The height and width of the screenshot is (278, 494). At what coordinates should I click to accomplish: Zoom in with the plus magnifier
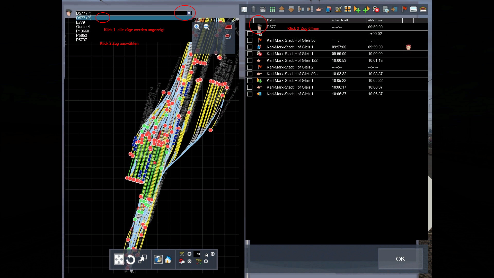[x=197, y=27]
